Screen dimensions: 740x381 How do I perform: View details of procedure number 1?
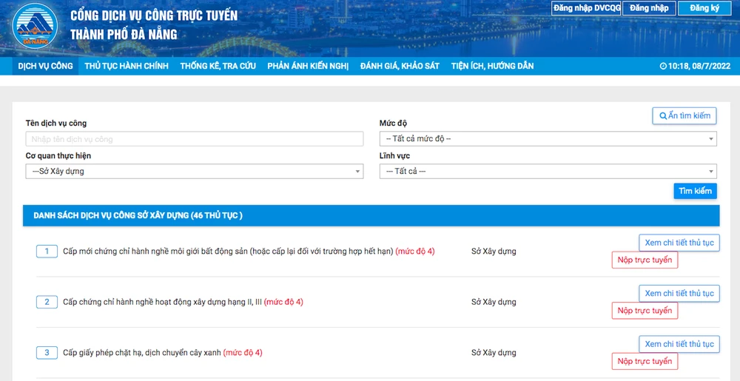[679, 243]
